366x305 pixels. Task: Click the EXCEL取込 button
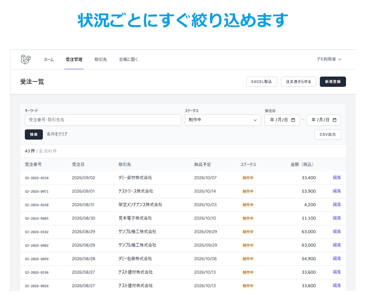(262, 82)
